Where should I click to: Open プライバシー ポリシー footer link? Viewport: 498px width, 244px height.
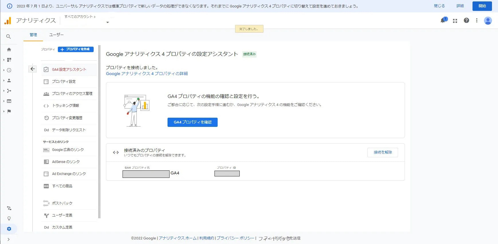click(x=235, y=238)
